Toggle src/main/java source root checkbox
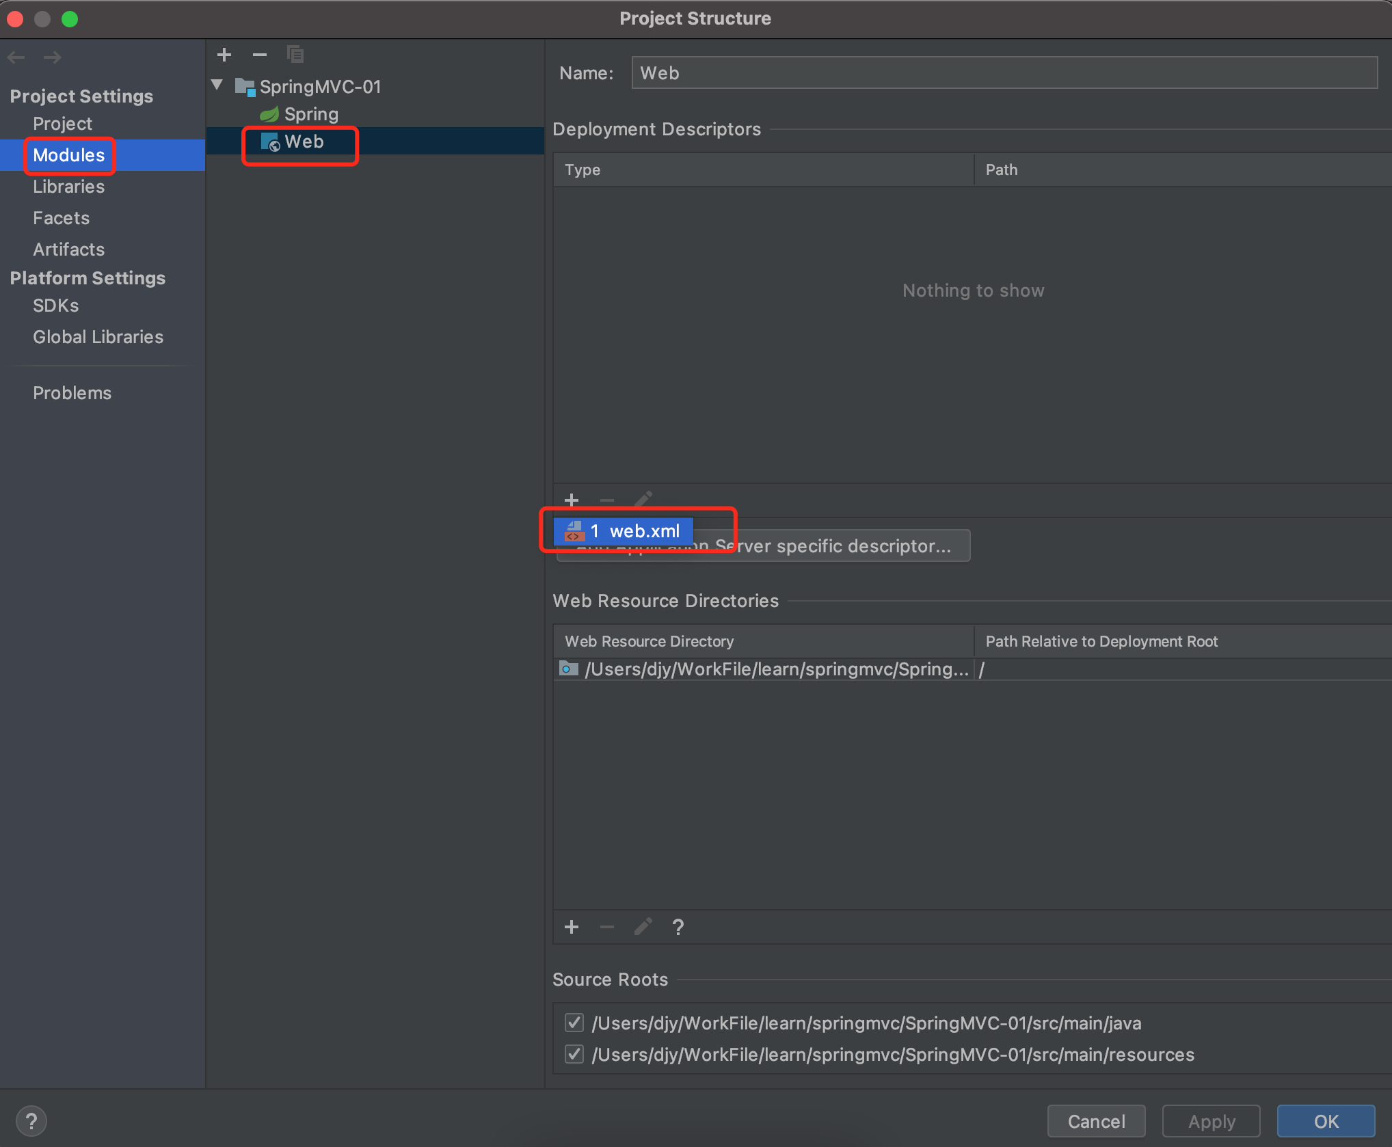 point(574,1023)
